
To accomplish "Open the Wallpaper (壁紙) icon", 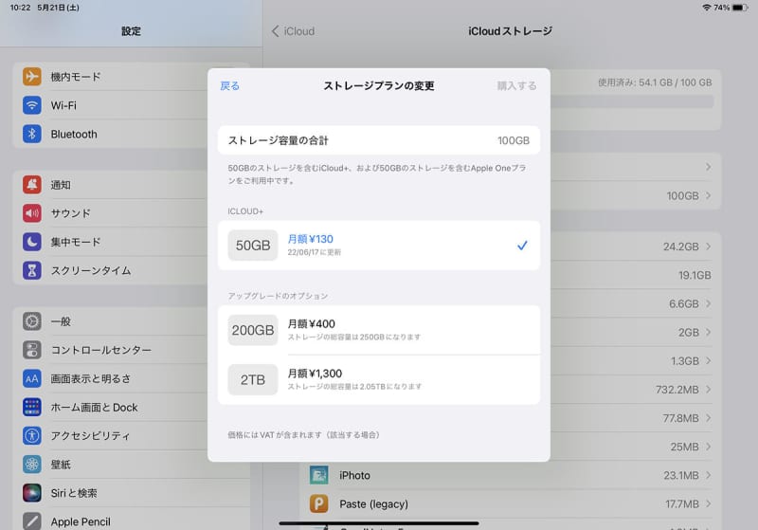I will (32, 465).
